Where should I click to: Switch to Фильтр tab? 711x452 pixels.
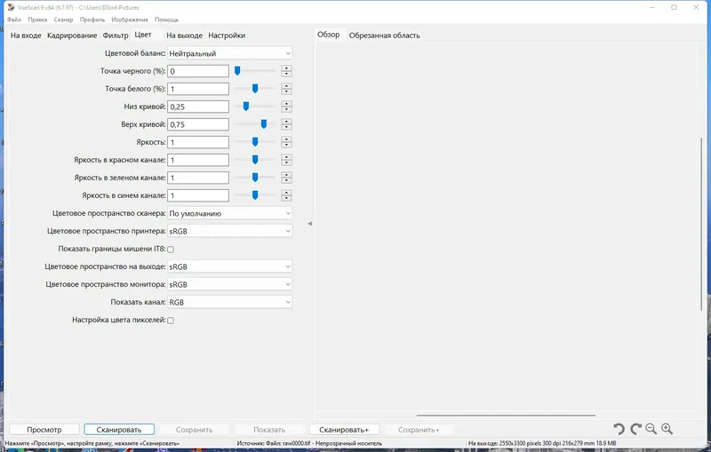point(116,36)
